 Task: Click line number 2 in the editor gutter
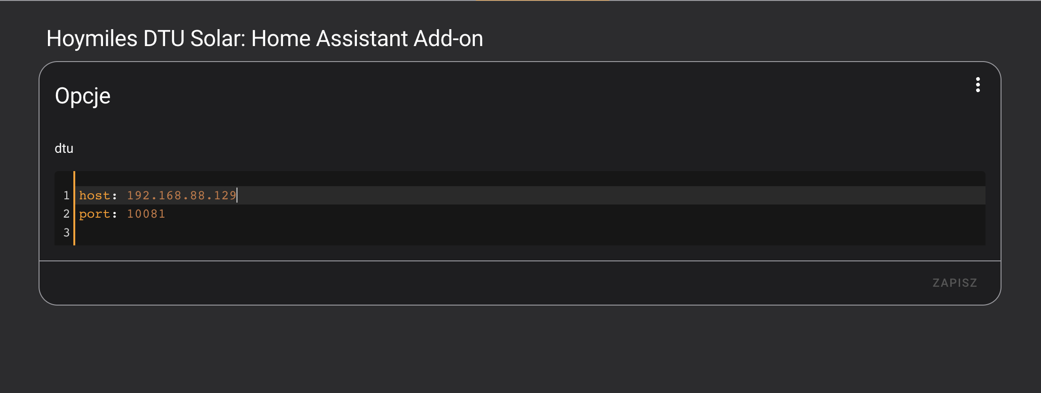66,214
